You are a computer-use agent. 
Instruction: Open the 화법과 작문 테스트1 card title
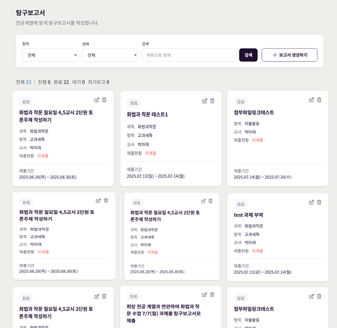click(x=147, y=115)
